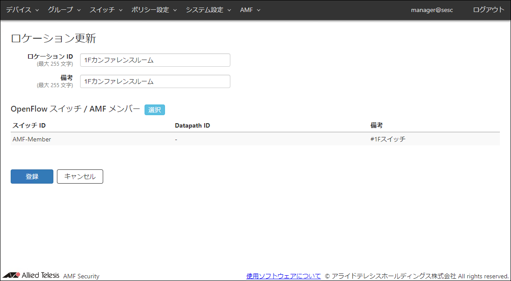Viewport: 511px width, 281px height.
Task: Click the Datapath ID column header
Action: click(192, 125)
